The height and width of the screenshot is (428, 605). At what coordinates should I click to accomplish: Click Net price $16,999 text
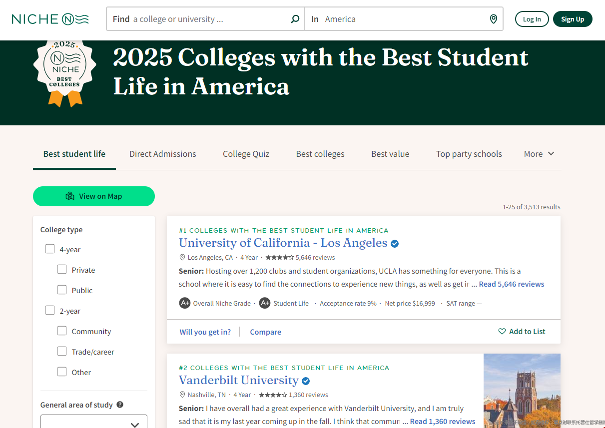[410, 303]
